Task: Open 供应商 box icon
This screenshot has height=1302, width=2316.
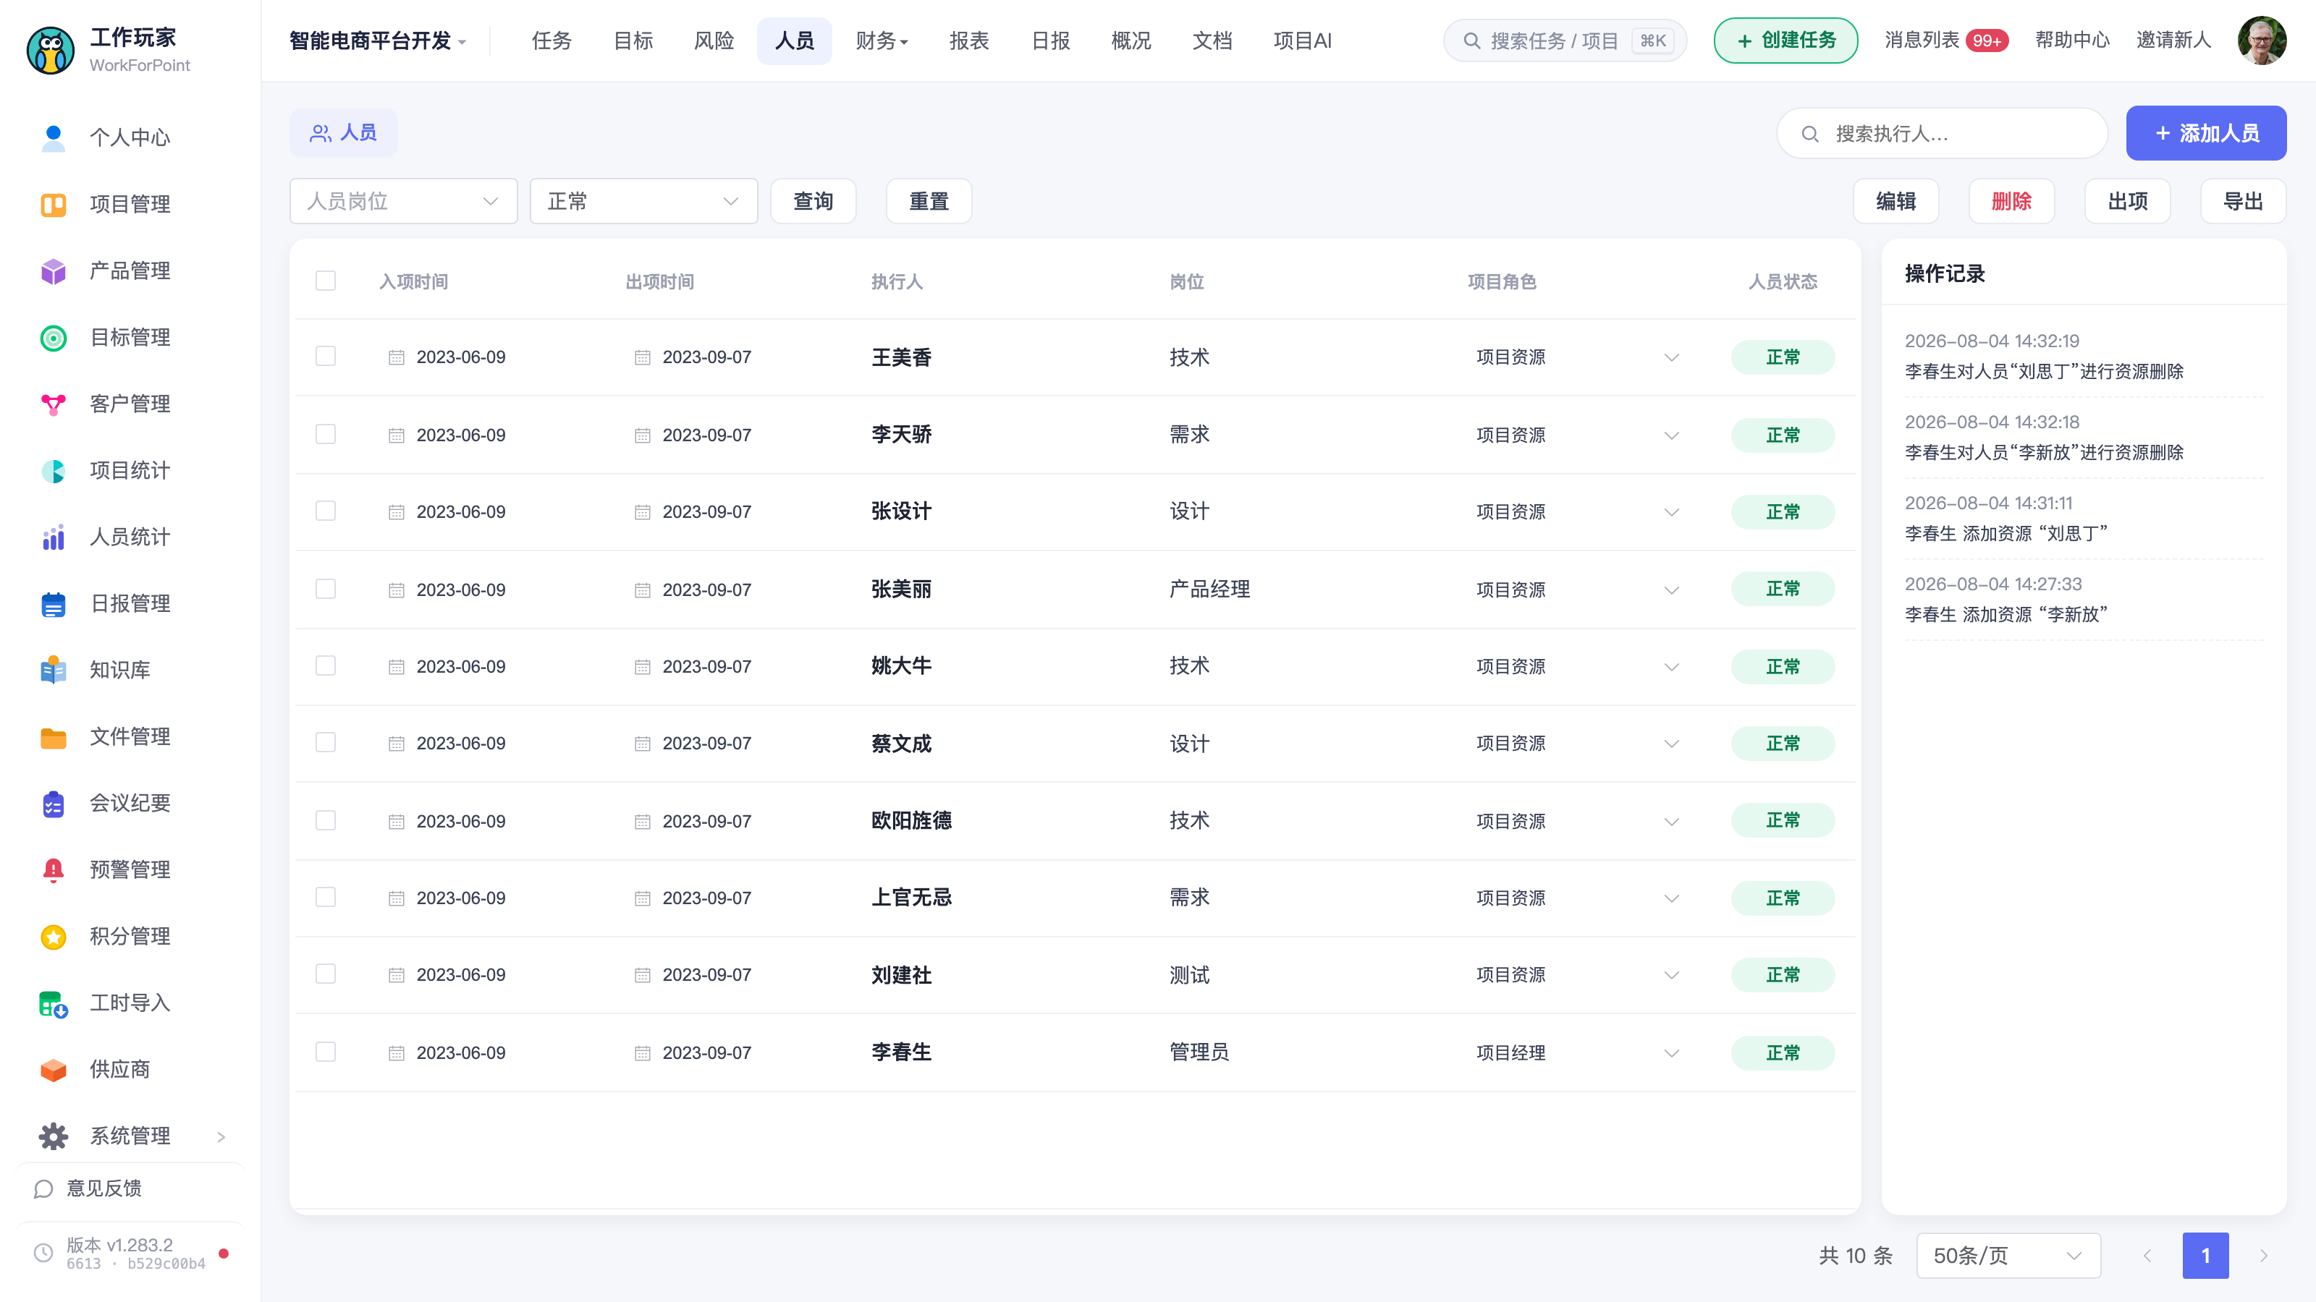Action: [x=54, y=1069]
